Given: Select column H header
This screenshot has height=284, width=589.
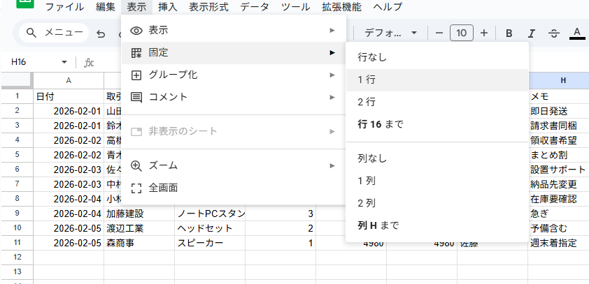Looking at the screenshot, I should [562, 80].
